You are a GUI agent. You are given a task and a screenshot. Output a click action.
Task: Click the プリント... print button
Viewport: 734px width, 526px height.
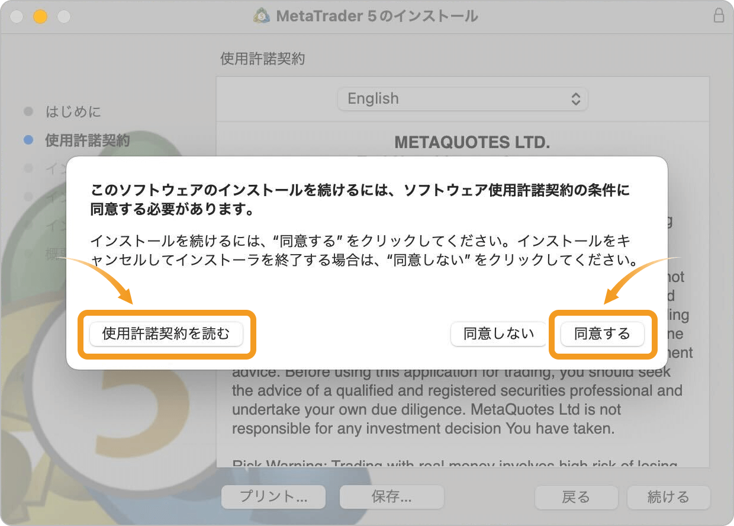[273, 497]
